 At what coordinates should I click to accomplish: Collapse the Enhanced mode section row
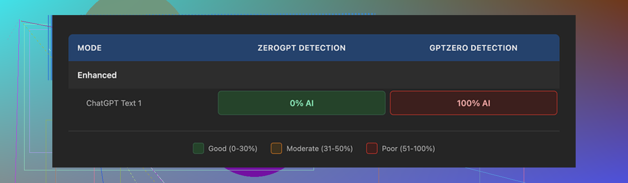97,75
